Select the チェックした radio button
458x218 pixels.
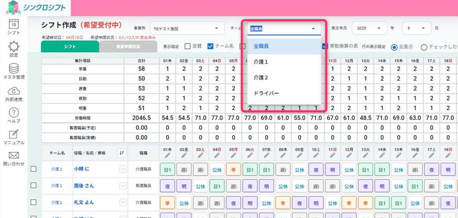424,47
